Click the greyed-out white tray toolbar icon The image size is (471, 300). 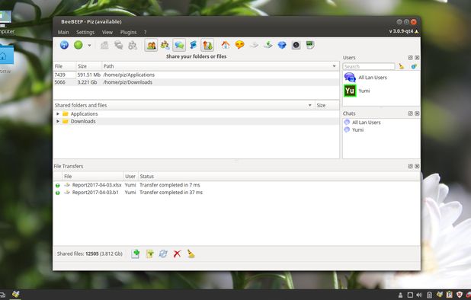[254, 45]
